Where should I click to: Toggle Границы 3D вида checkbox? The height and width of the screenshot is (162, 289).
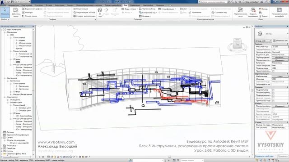pos(273,101)
